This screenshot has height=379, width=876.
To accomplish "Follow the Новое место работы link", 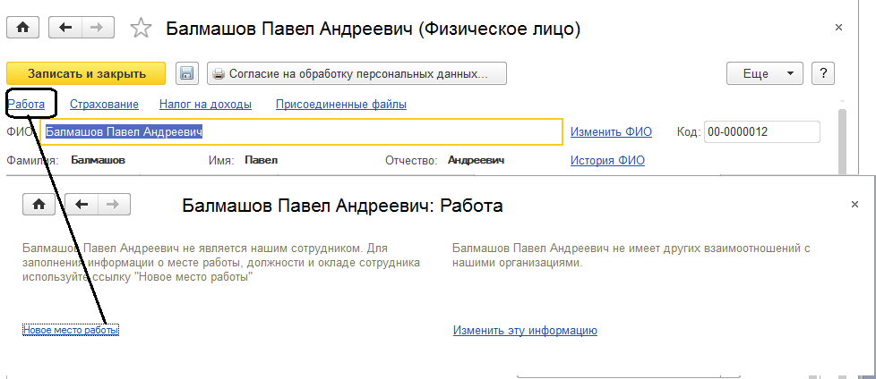I will pos(71,331).
